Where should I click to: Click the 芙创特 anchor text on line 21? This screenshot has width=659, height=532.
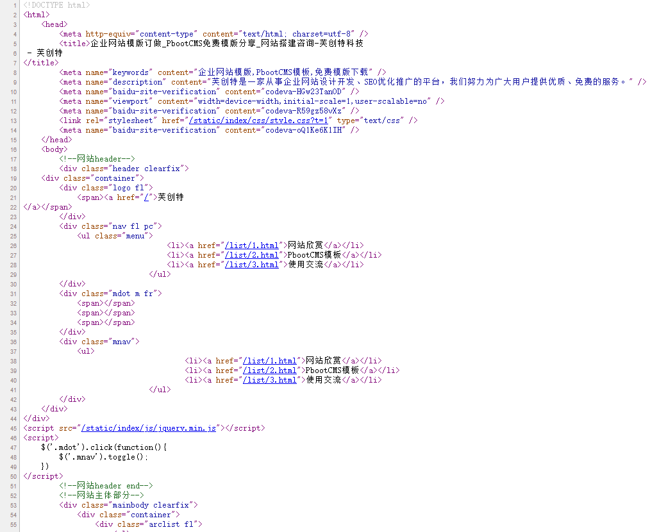coord(171,197)
